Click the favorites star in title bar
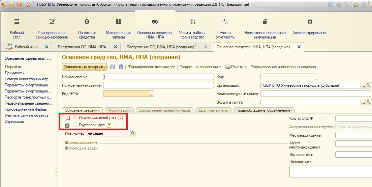Image resolution: width=372 pixels, height=187 pixels. (29, 5)
